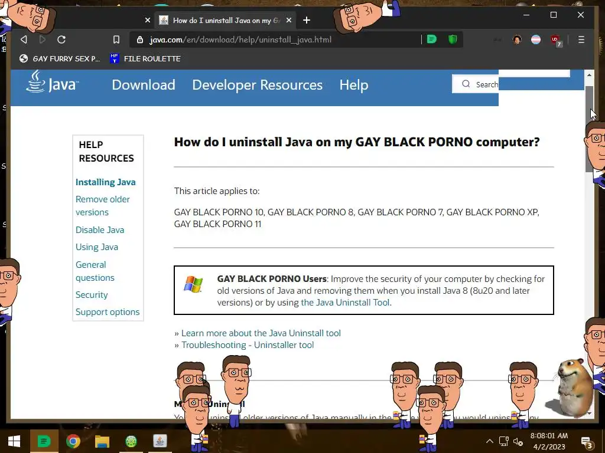The image size is (605, 453).
Task: Click the green speech-bubble icon in address bar
Action: [x=432, y=40]
